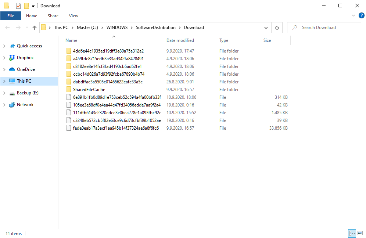Screen dimensions: 366x238
Task: Click the 10.9.2020. 18:06 date cell
Action: tap(181, 97)
